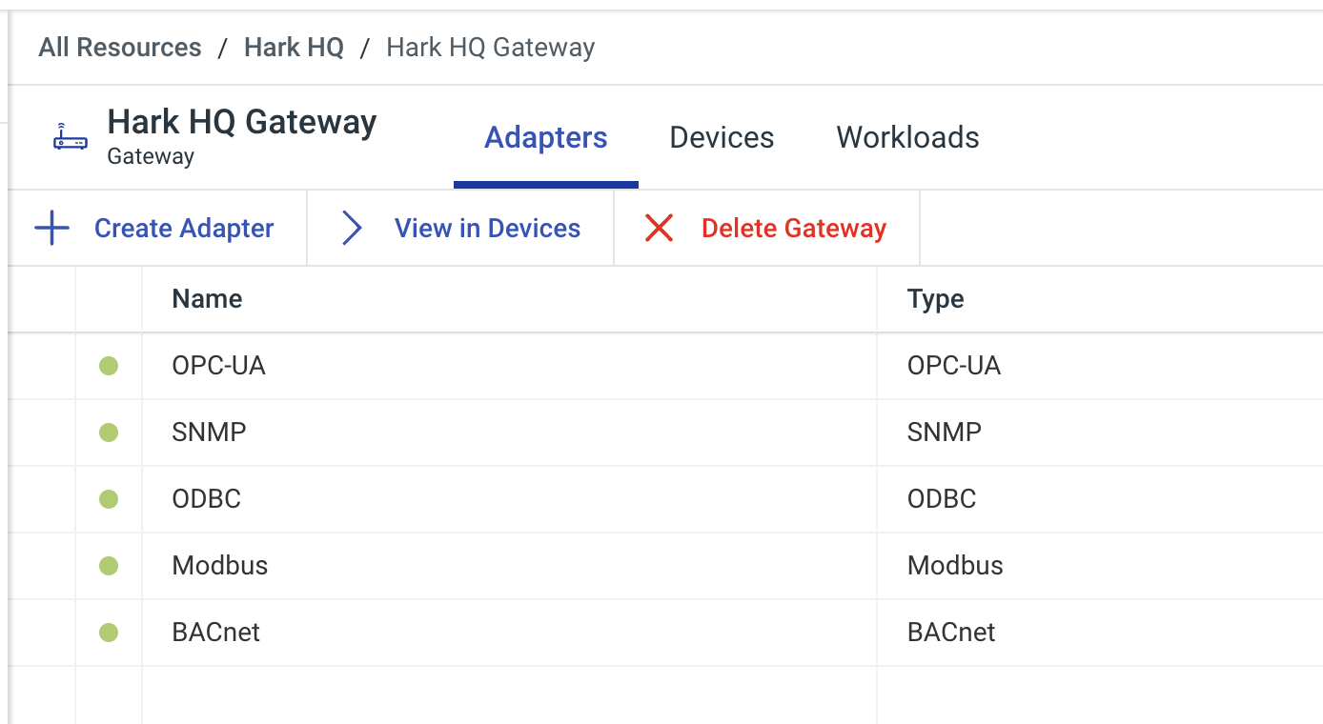Click the green status indicator for ODBC
The image size is (1323, 724).
[x=109, y=499]
